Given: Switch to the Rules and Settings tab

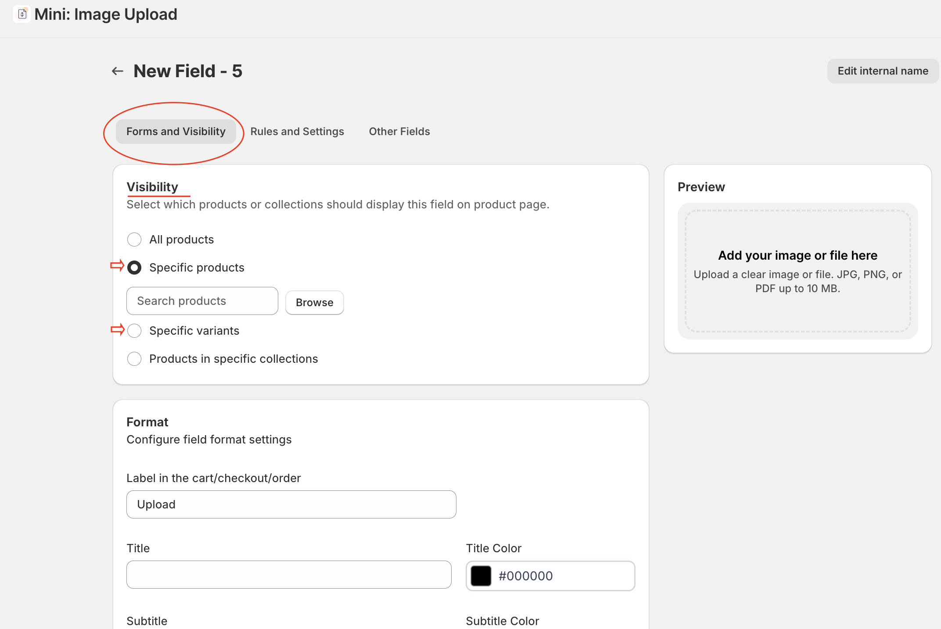Looking at the screenshot, I should click(297, 132).
